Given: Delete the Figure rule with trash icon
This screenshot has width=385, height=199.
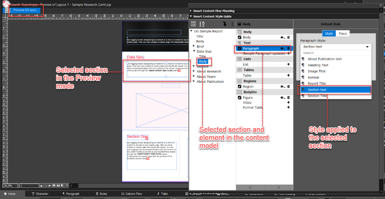Looking at the screenshot, I should [x=288, y=97].
